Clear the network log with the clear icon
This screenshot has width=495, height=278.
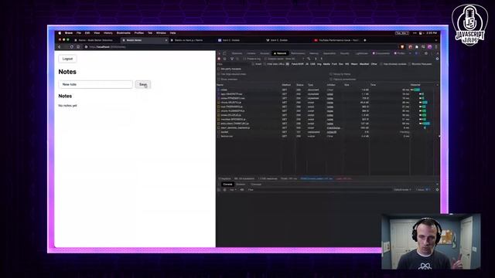click(225, 59)
